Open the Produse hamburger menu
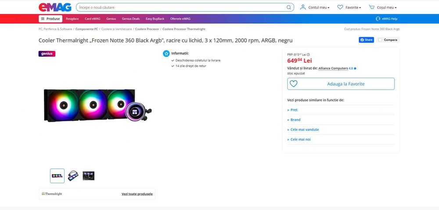 [50, 19]
